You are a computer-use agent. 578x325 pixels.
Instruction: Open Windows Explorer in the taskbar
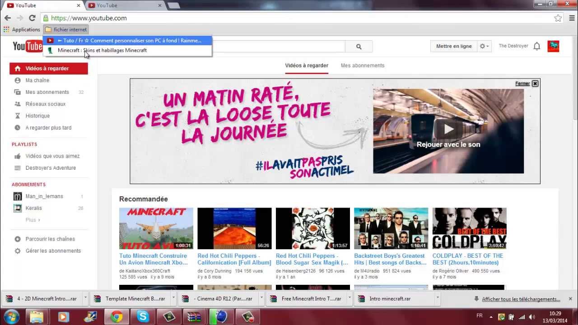point(37,316)
